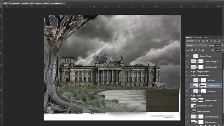Select the Main structure layer thumbnail

[x=193, y=122]
